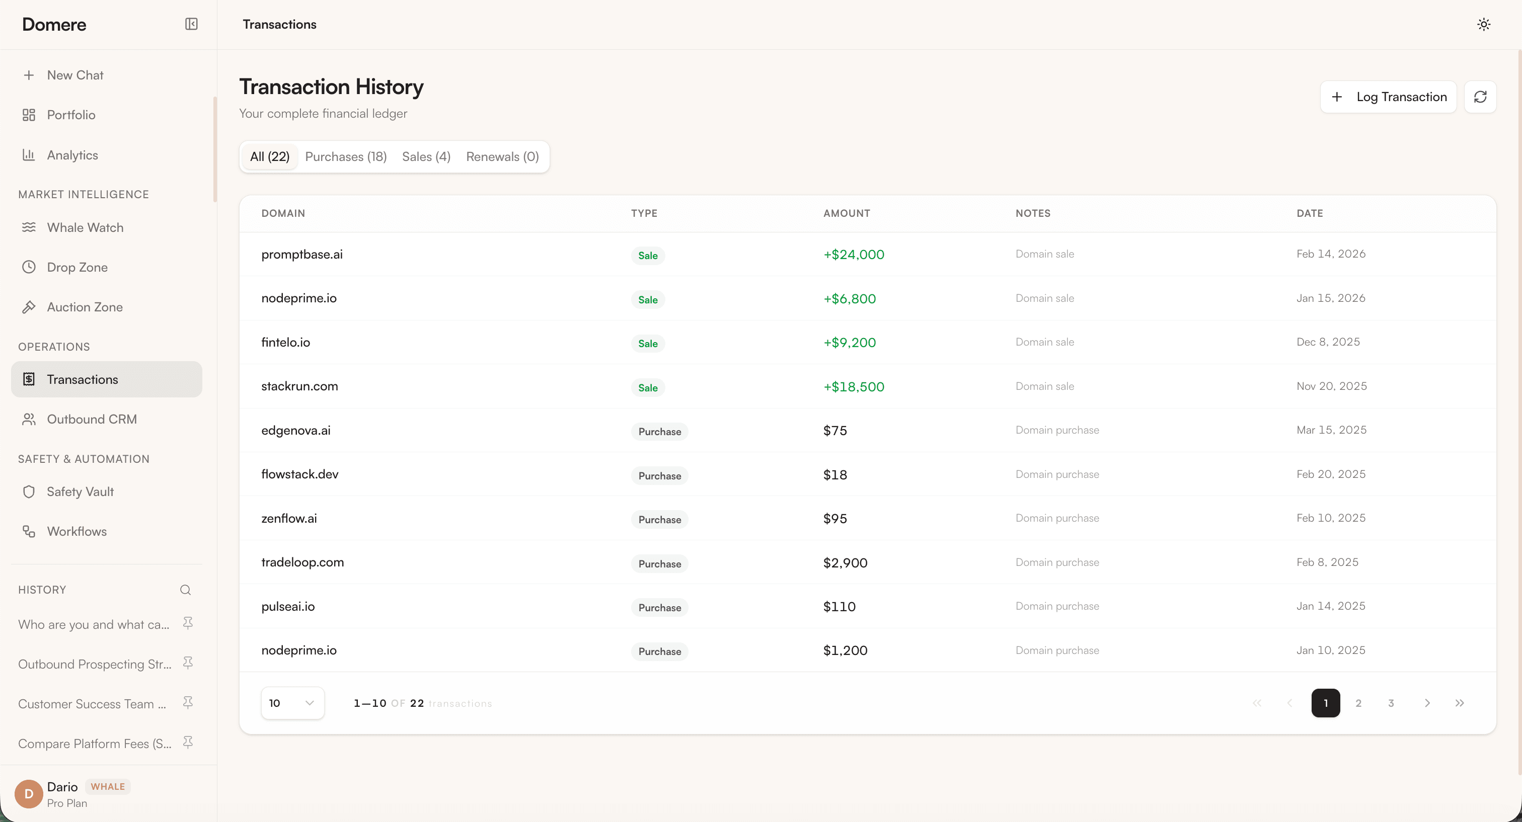The height and width of the screenshot is (822, 1522).
Task: Unpin the Customer Success Team chat
Action: [x=187, y=703]
